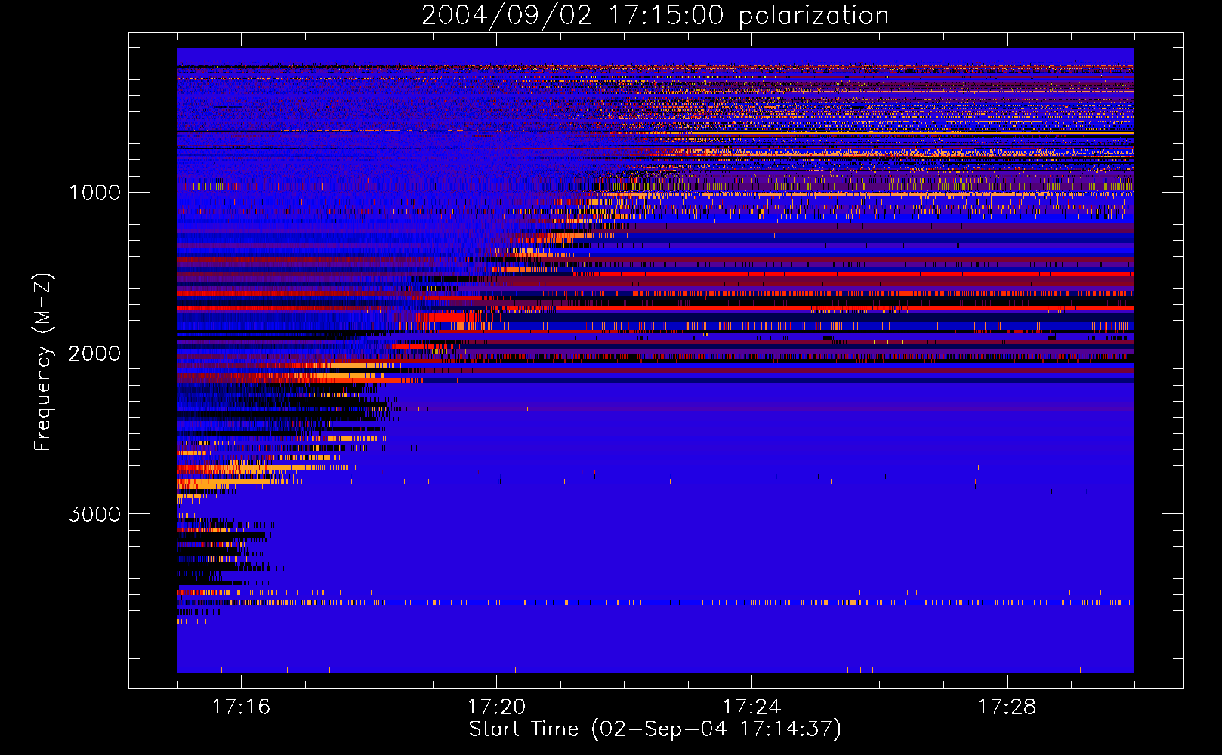This screenshot has height=755, width=1222.
Task: Click the "17:28" time tick label
Action: pyautogui.click(x=1007, y=707)
